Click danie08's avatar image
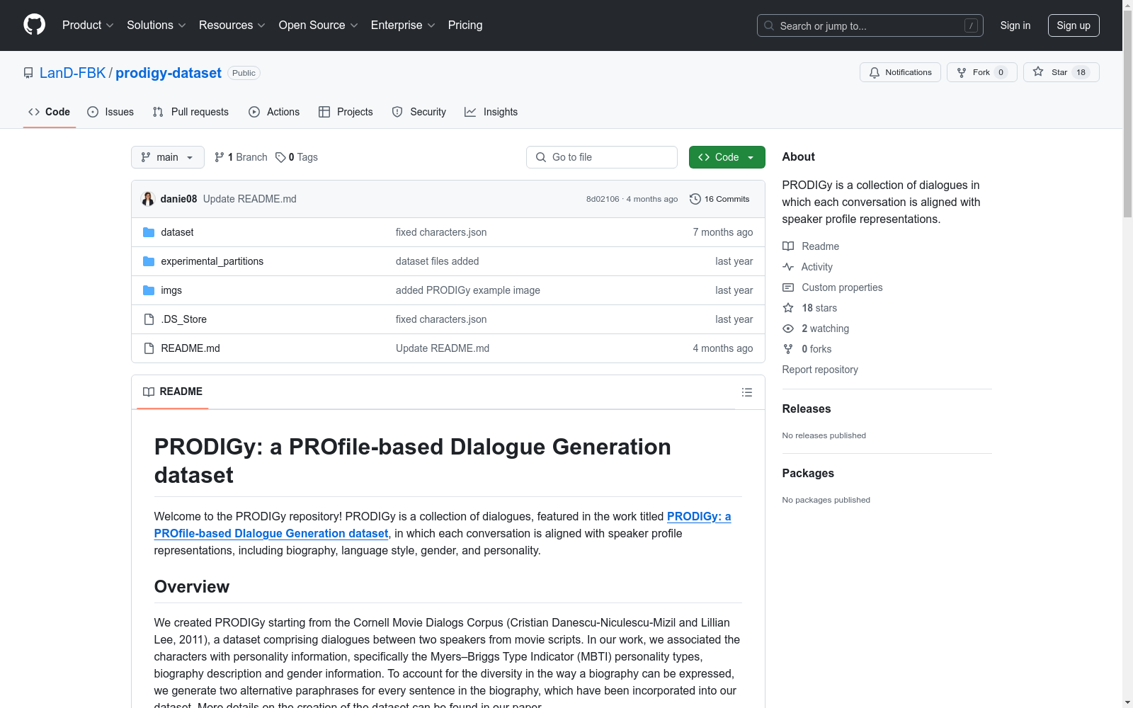The width and height of the screenshot is (1133, 708). click(148, 199)
